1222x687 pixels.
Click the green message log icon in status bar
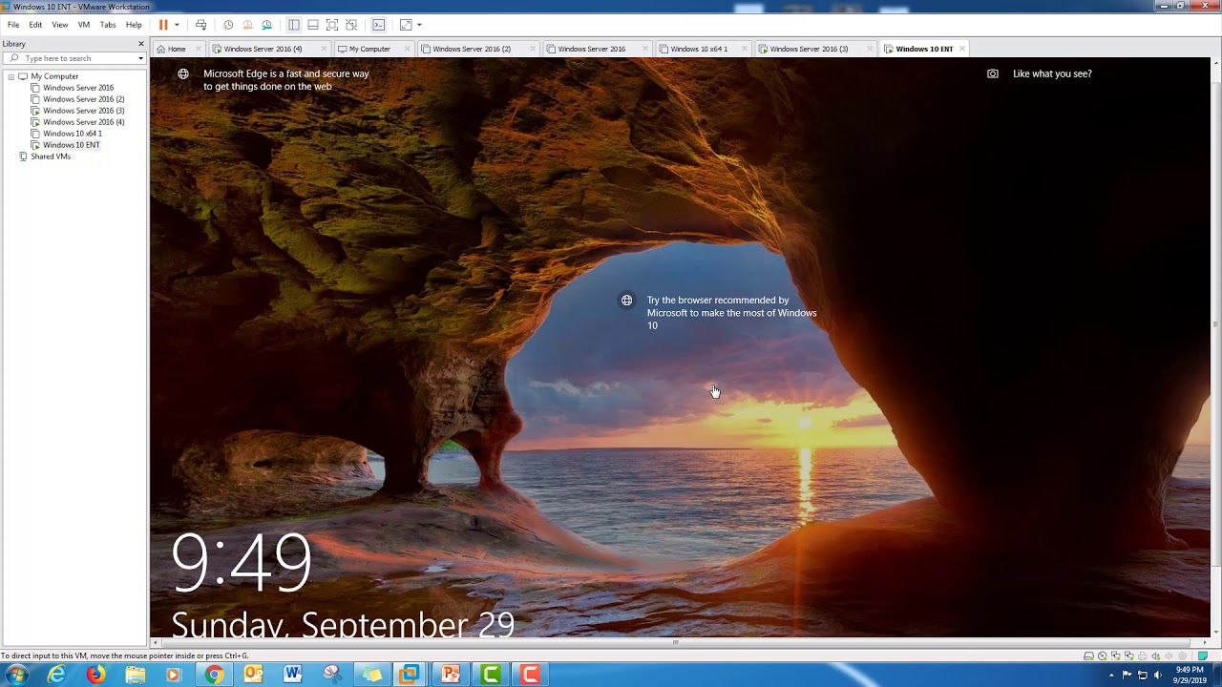click(x=1203, y=656)
